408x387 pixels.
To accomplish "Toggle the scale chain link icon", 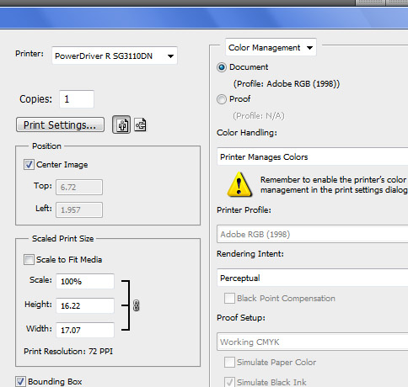I will click(x=137, y=305).
